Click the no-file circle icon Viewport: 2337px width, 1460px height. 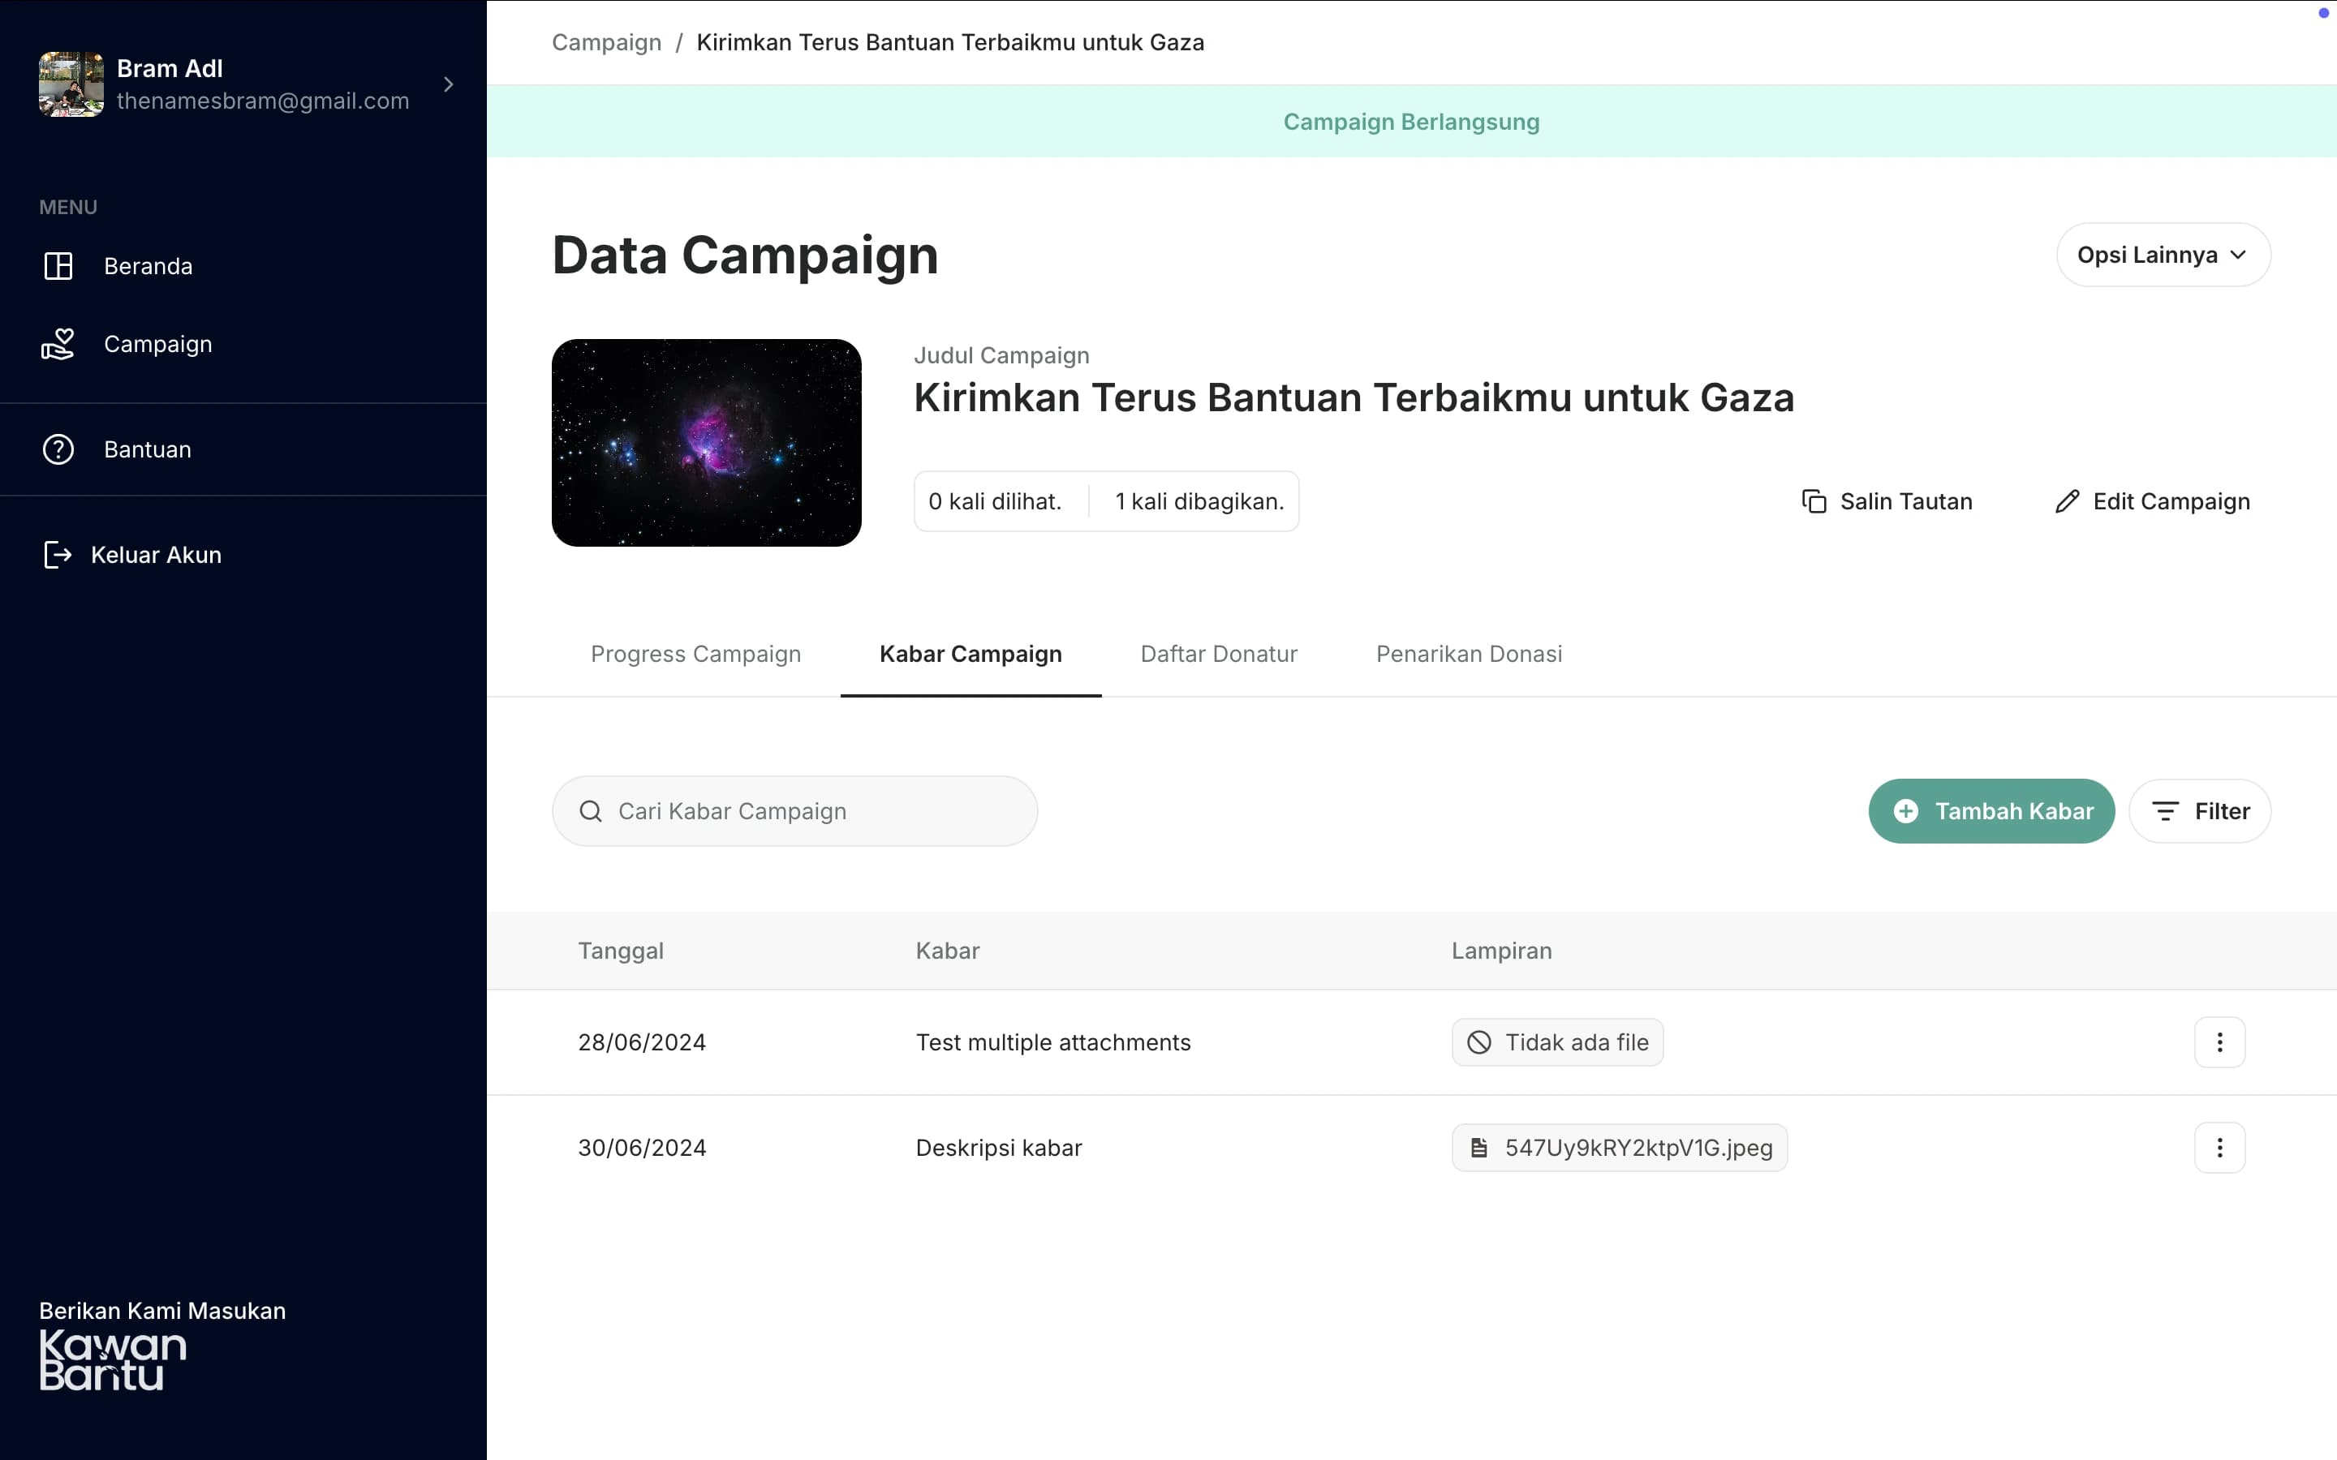pyautogui.click(x=1479, y=1042)
